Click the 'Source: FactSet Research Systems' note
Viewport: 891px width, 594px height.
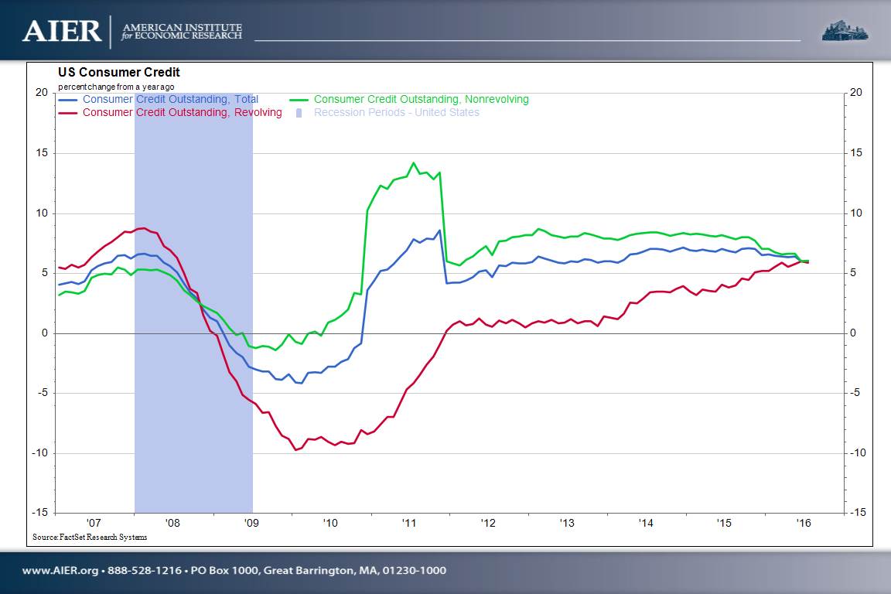click(x=90, y=537)
